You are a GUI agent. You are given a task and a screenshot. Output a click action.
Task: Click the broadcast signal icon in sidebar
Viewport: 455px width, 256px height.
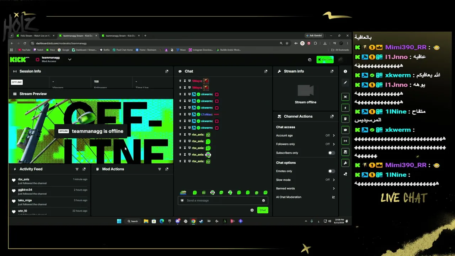[x=345, y=141]
